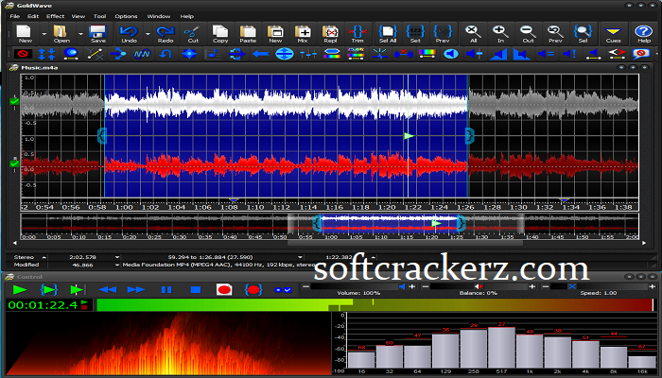
Task: Zoom to show All audio
Action: point(473,34)
